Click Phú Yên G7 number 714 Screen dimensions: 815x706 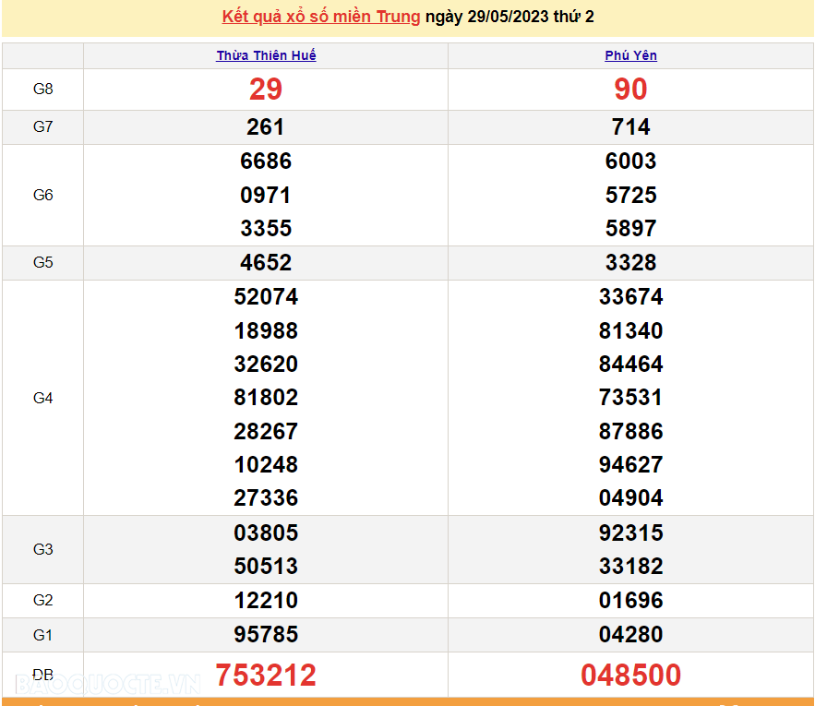[630, 127]
